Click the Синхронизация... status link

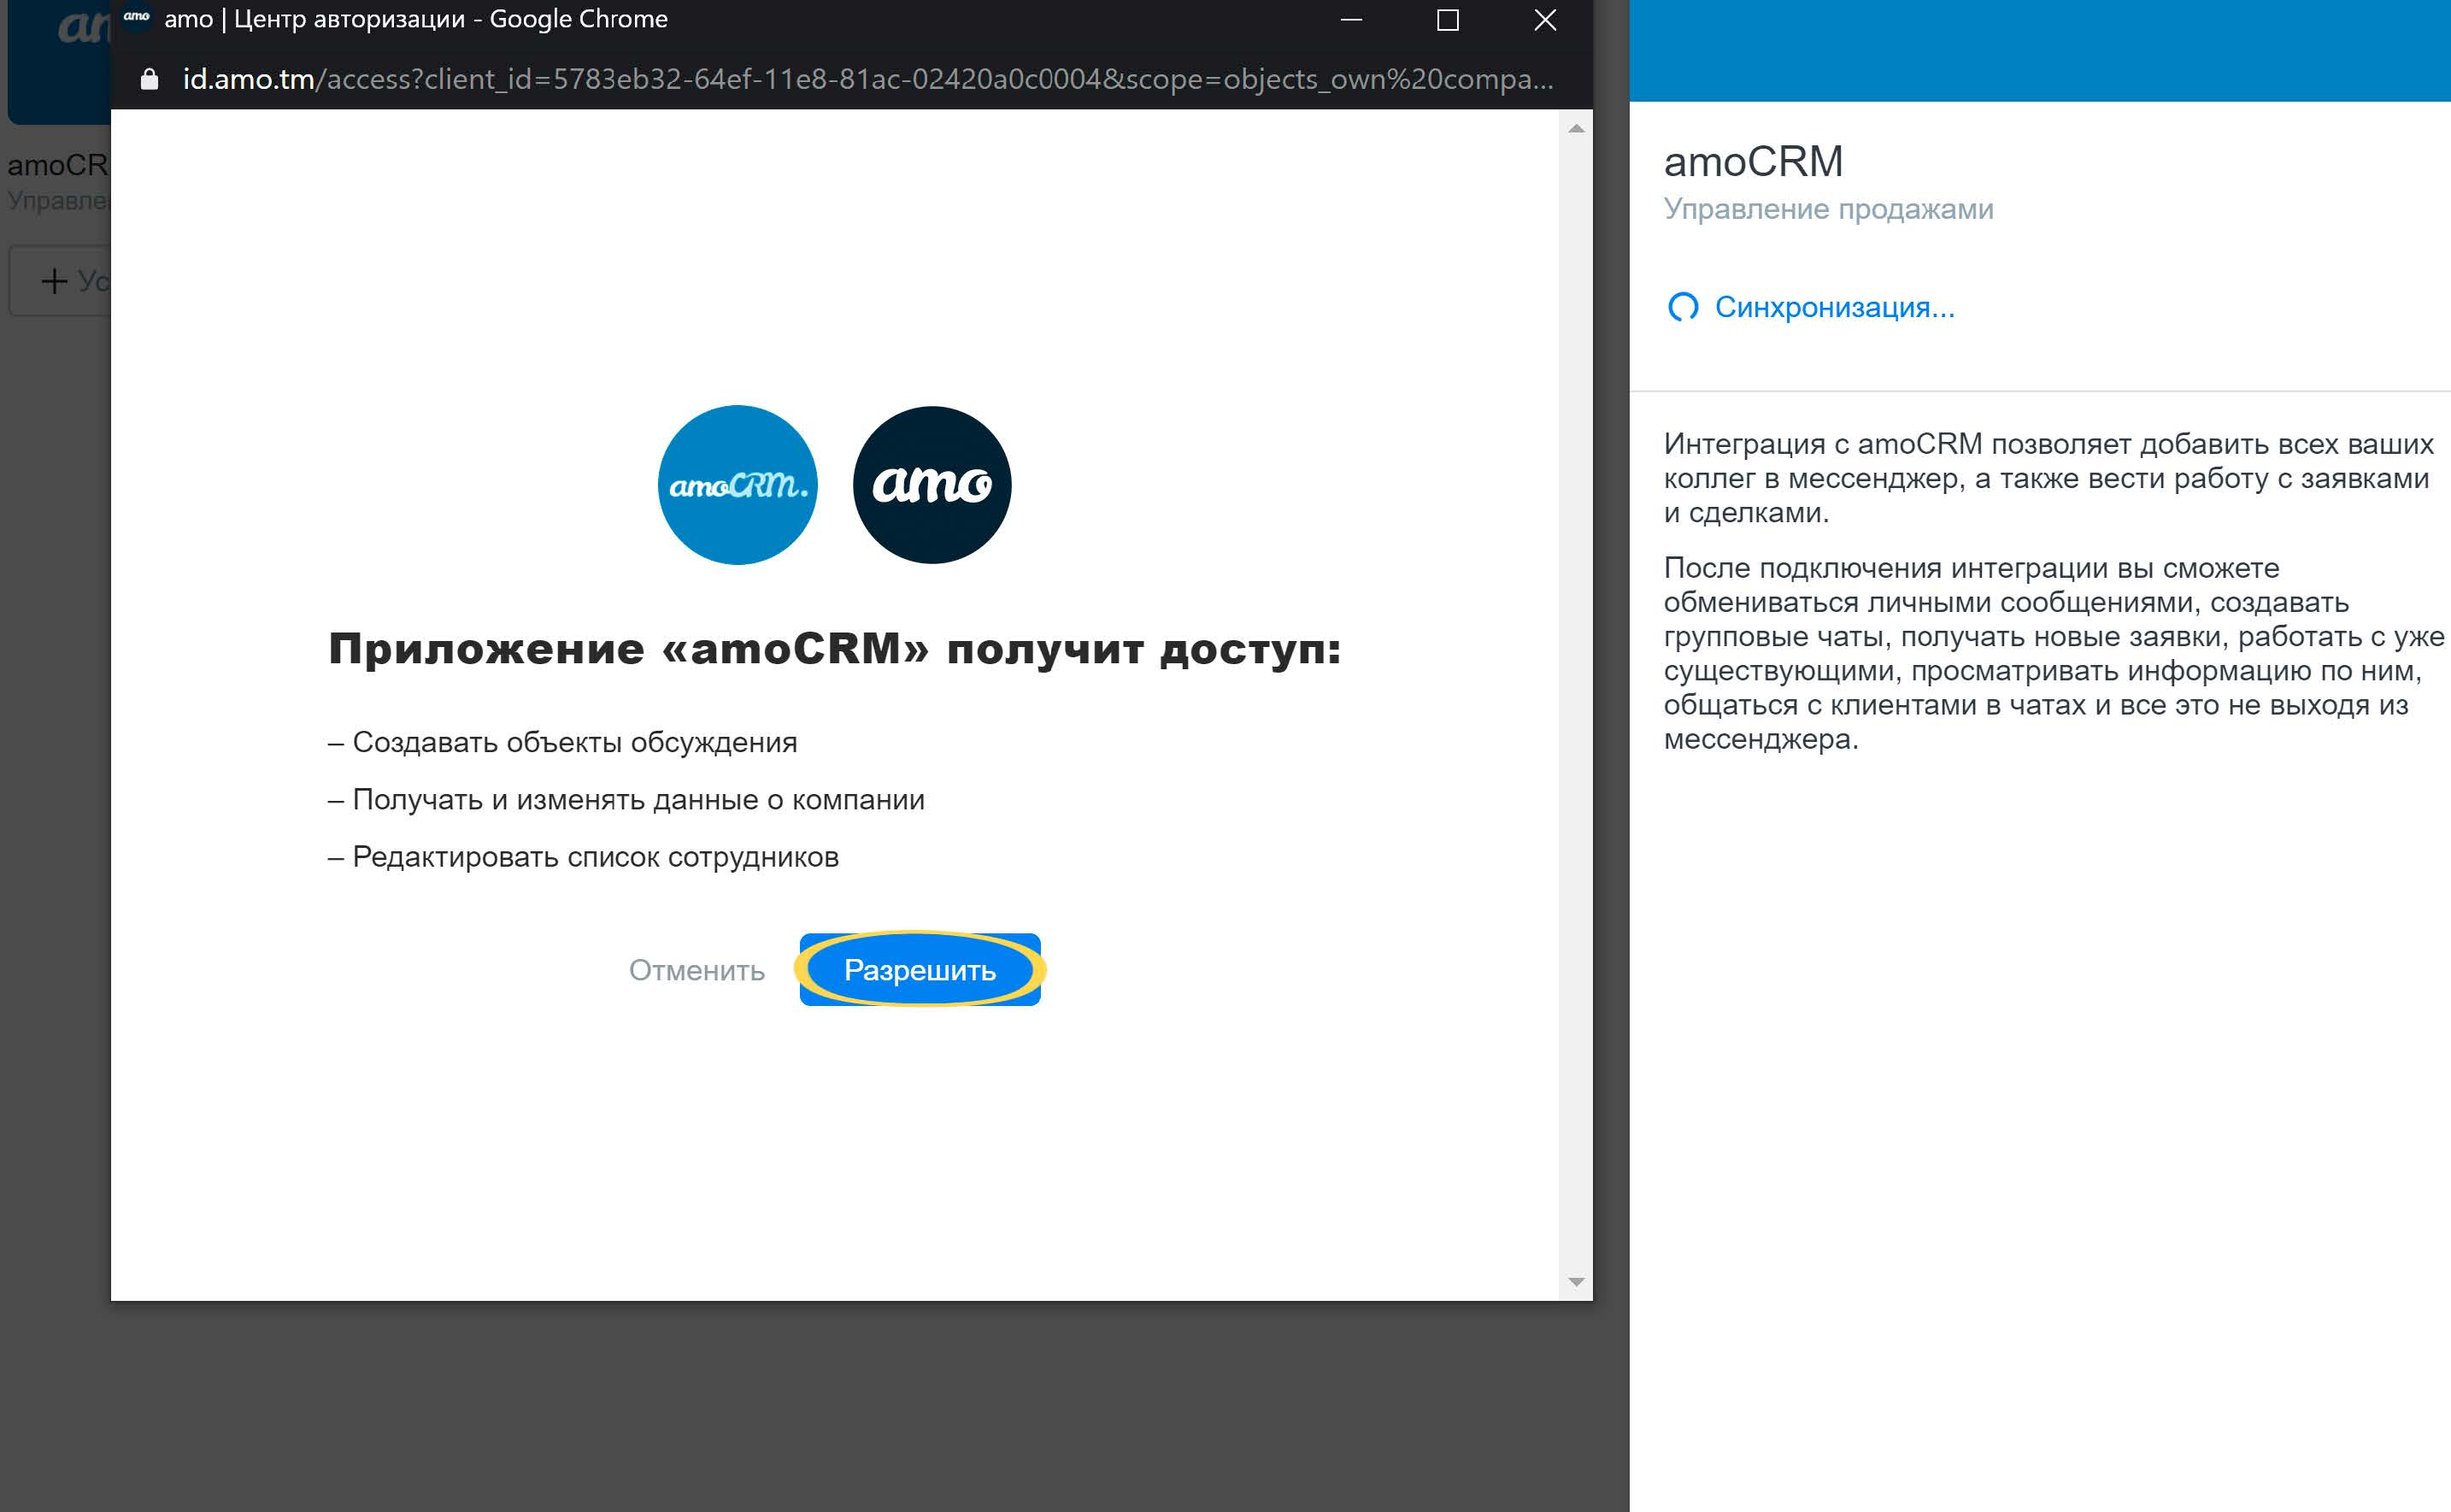click(x=1834, y=307)
